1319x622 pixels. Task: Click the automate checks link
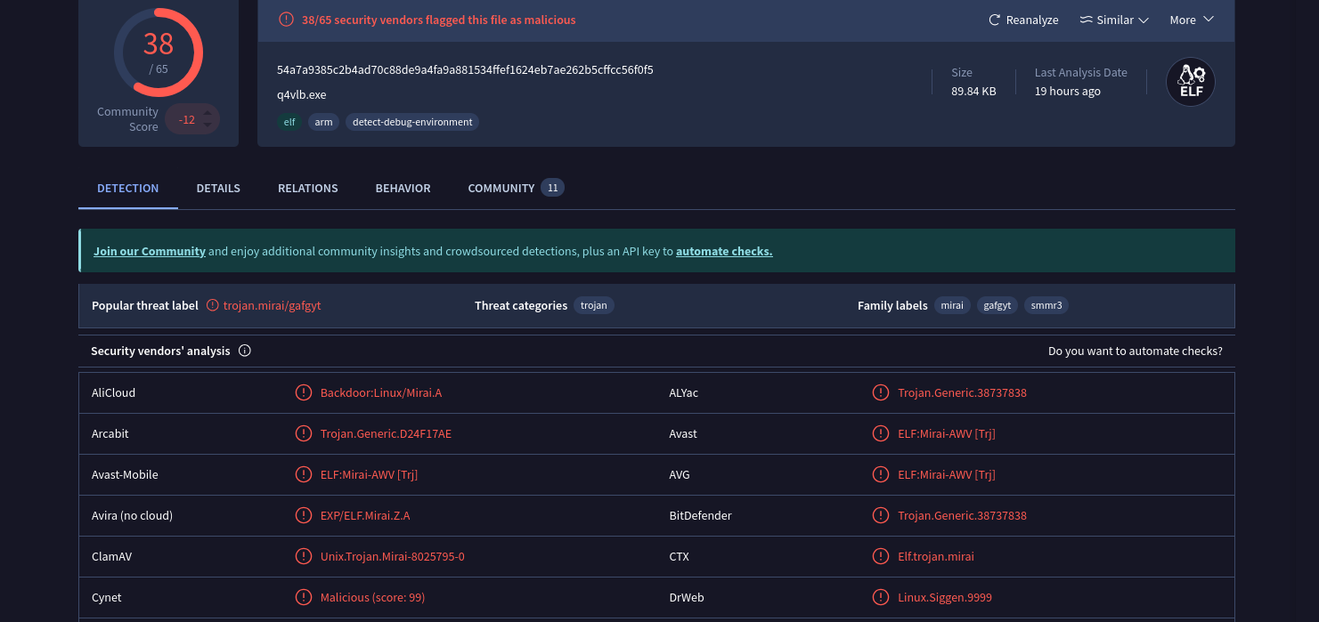click(x=724, y=251)
